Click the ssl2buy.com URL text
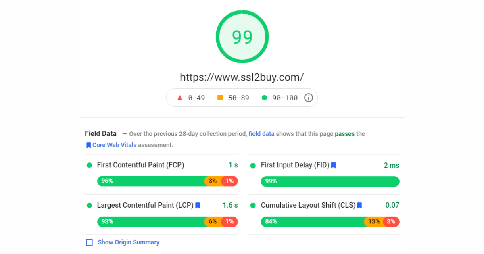The image size is (484, 254). tap(242, 77)
